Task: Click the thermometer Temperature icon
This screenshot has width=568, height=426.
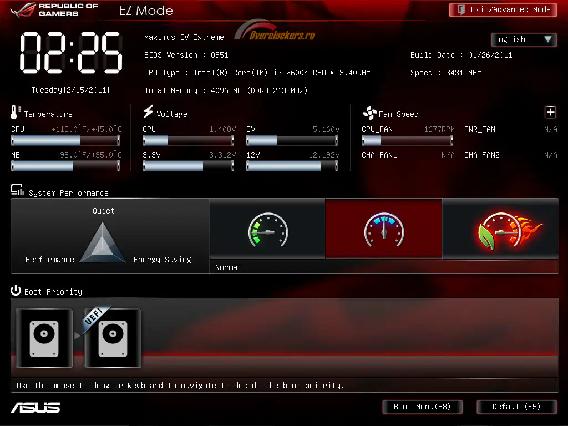Action: pyautogui.click(x=16, y=112)
